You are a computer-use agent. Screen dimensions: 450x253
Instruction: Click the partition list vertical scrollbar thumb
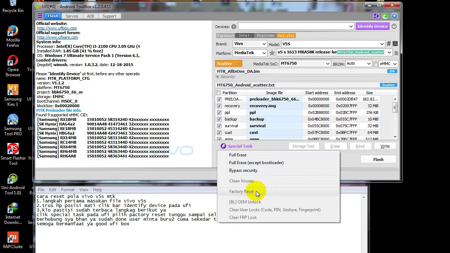coord(395,108)
